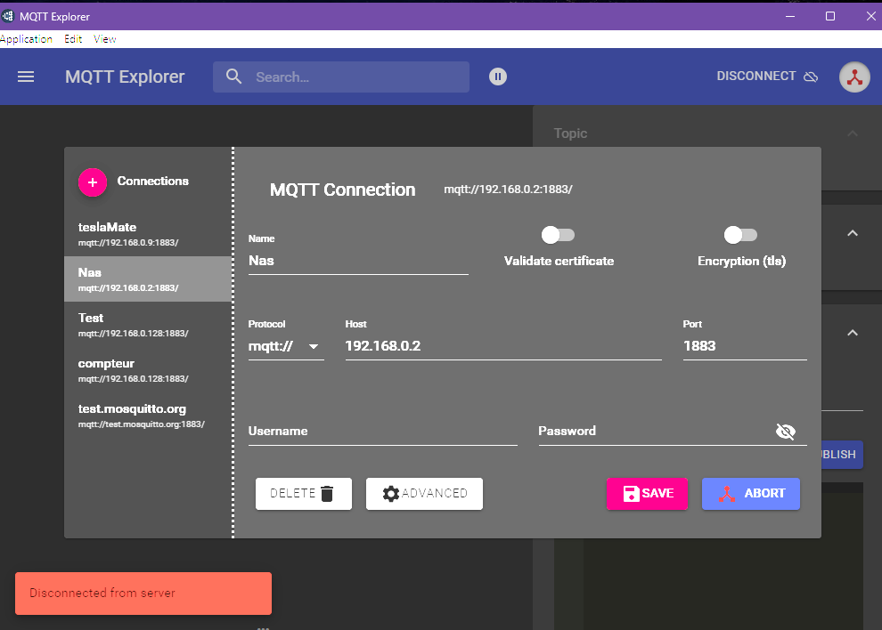
Task: Click the ABORT button
Action: tap(750, 494)
